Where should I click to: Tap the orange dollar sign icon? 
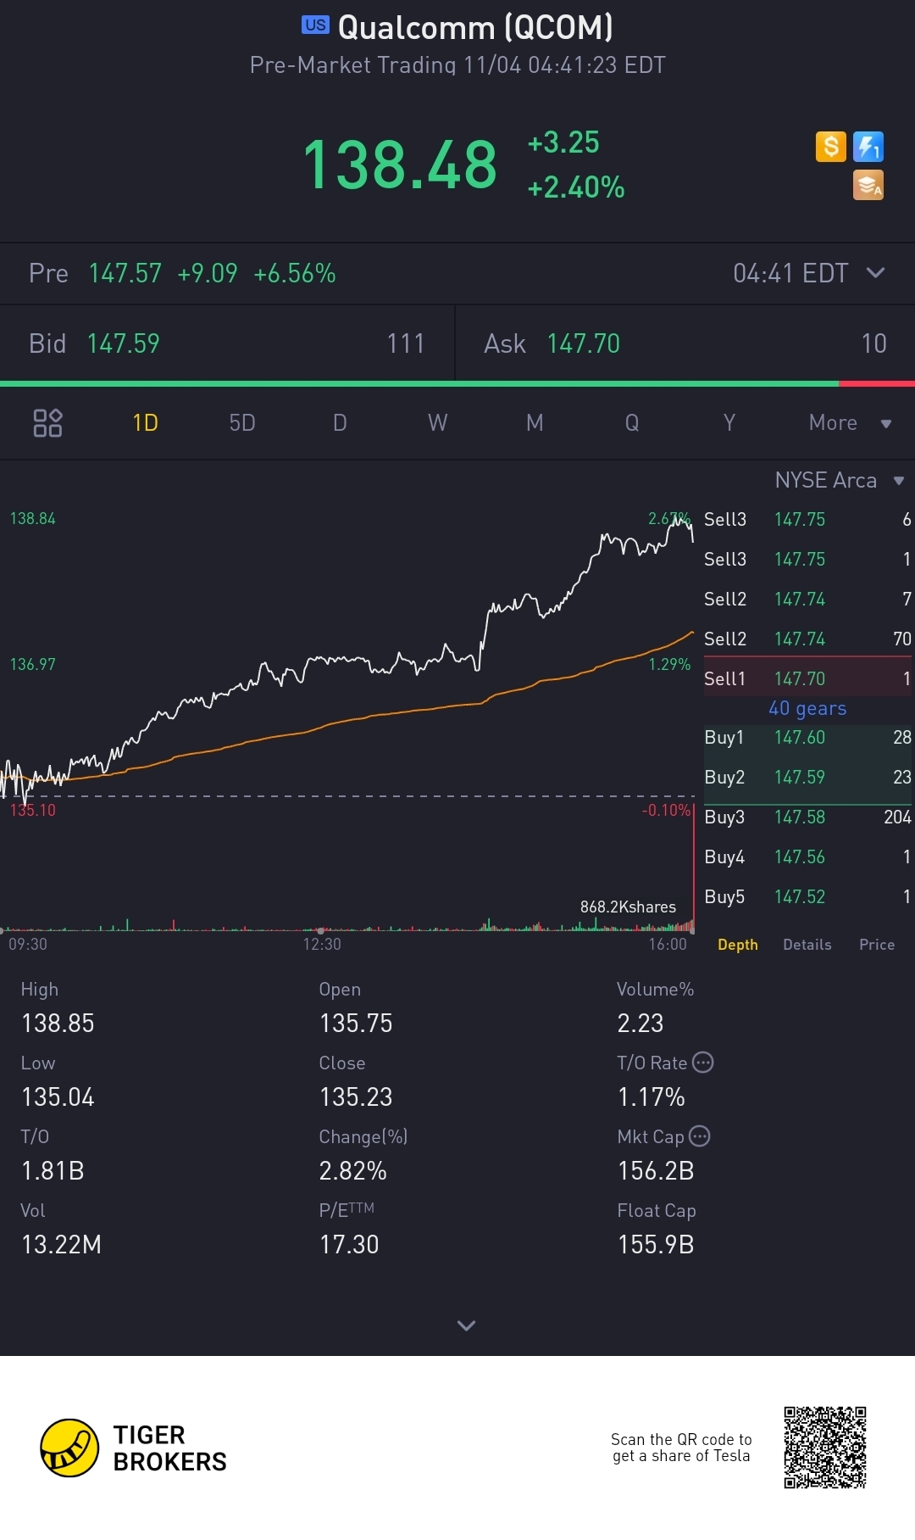(x=831, y=147)
